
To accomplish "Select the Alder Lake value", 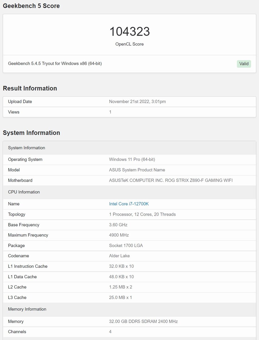I will click(119, 256).
